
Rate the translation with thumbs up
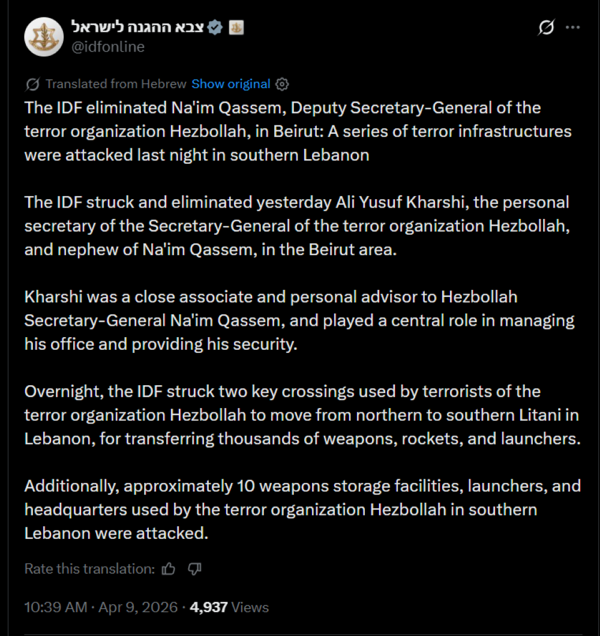click(x=169, y=569)
